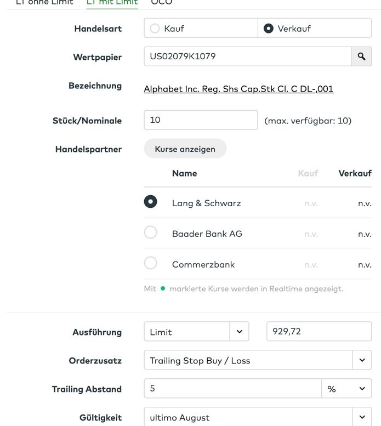The width and height of the screenshot is (381, 426).
Task: Open the Alphabet Inc. security name link
Action: click(238, 89)
